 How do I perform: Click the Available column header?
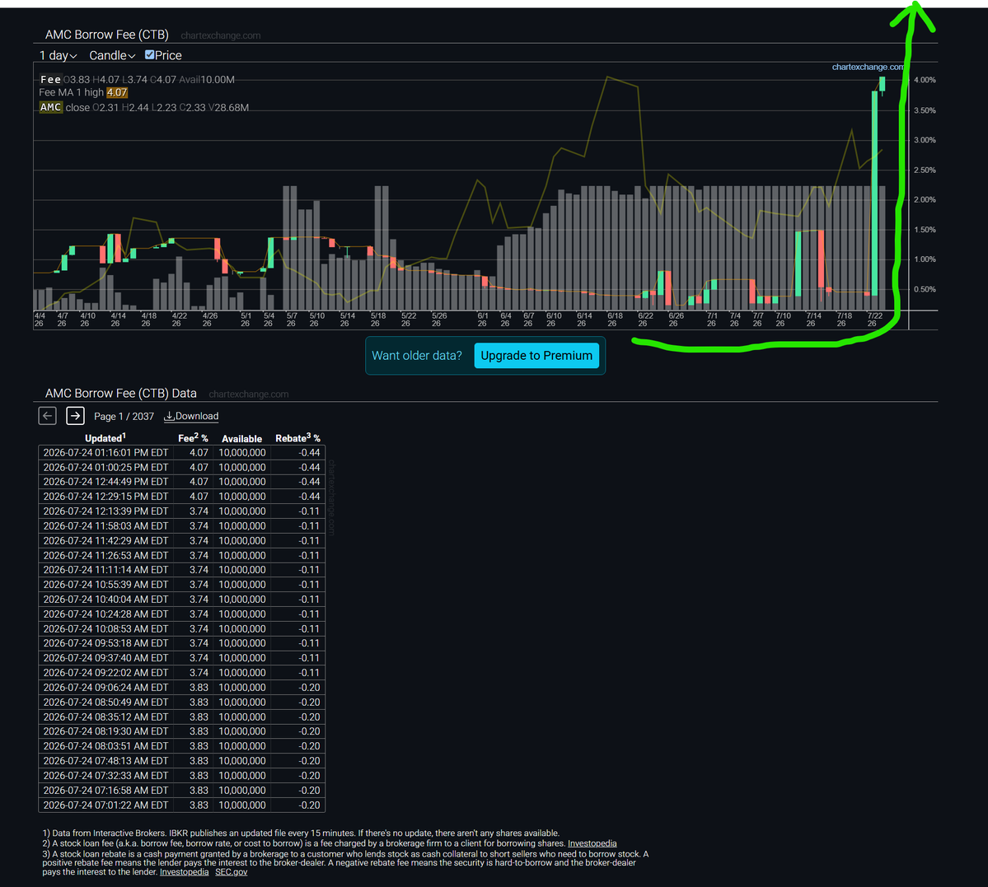(x=242, y=438)
